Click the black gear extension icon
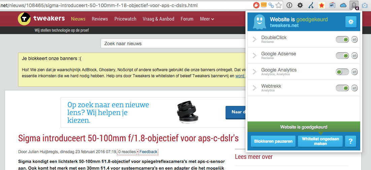 tap(300, 5)
